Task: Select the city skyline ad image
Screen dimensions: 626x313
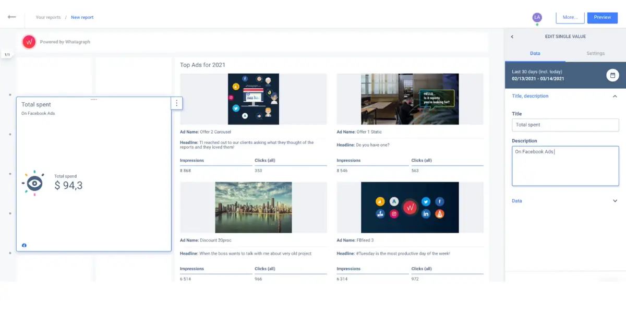Action: (254, 207)
